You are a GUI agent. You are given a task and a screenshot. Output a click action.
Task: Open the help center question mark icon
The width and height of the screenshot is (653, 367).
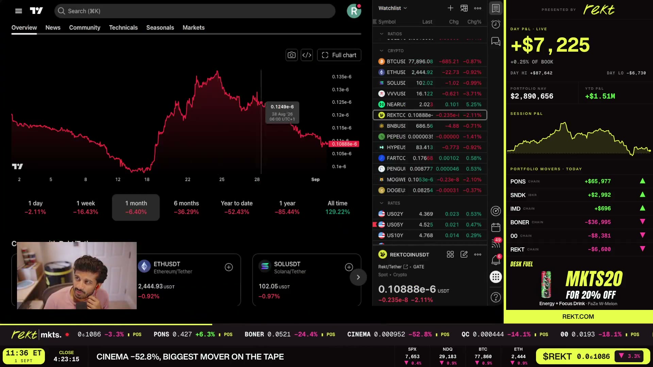[x=496, y=297]
